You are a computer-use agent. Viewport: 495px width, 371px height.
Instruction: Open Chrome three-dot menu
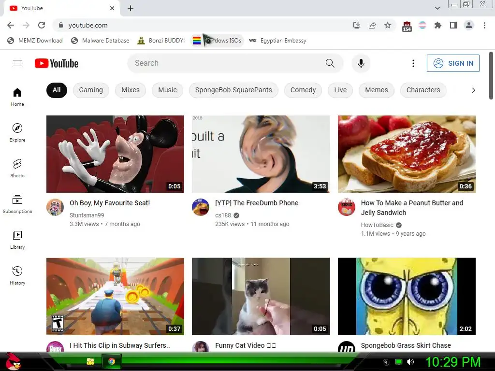click(484, 25)
